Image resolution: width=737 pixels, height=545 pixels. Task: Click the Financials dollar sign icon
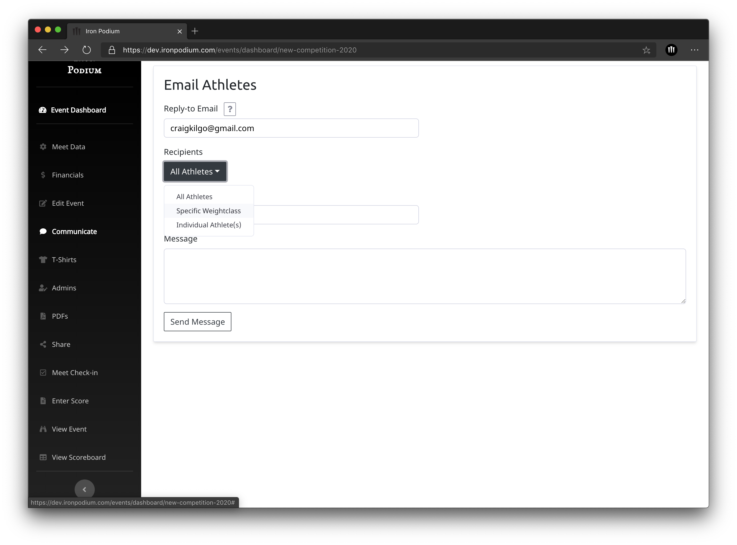pyautogui.click(x=43, y=175)
